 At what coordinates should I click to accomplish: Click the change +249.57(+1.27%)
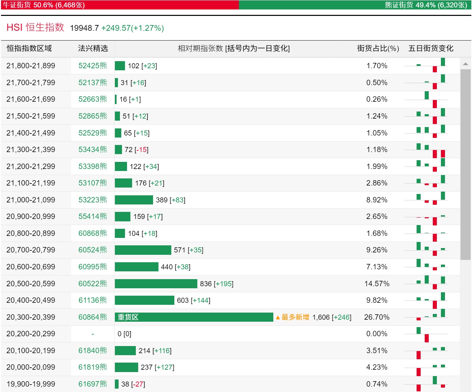point(132,28)
